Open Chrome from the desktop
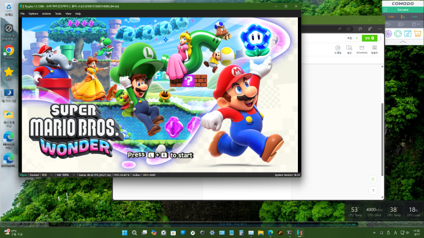The image size is (424, 238). [9, 52]
